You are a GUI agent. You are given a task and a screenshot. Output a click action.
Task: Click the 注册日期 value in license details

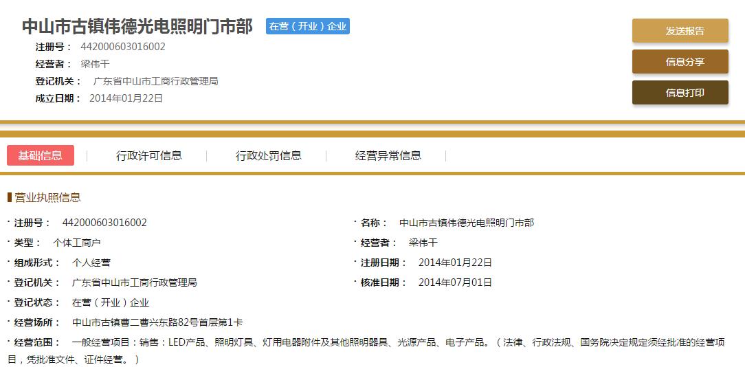[x=455, y=263]
